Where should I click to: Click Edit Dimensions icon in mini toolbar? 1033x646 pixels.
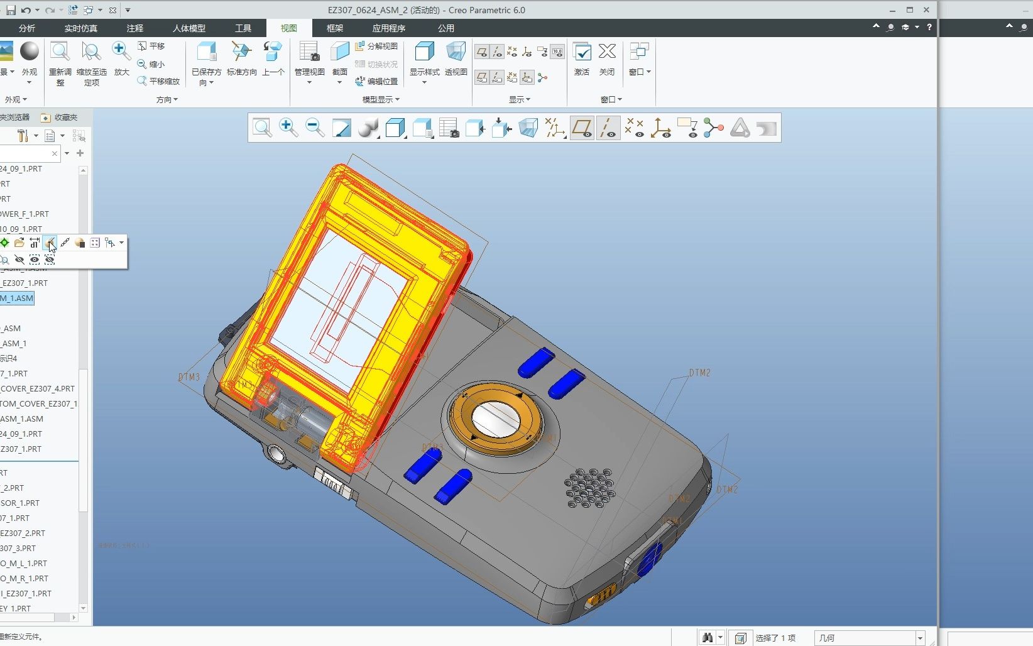pyautogui.click(x=35, y=243)
